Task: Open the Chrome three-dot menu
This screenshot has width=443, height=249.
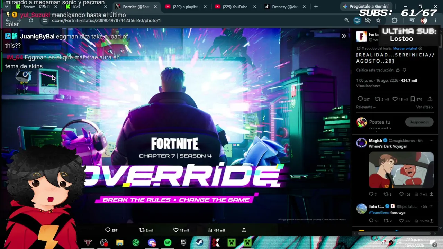Action: click(435, 20)
